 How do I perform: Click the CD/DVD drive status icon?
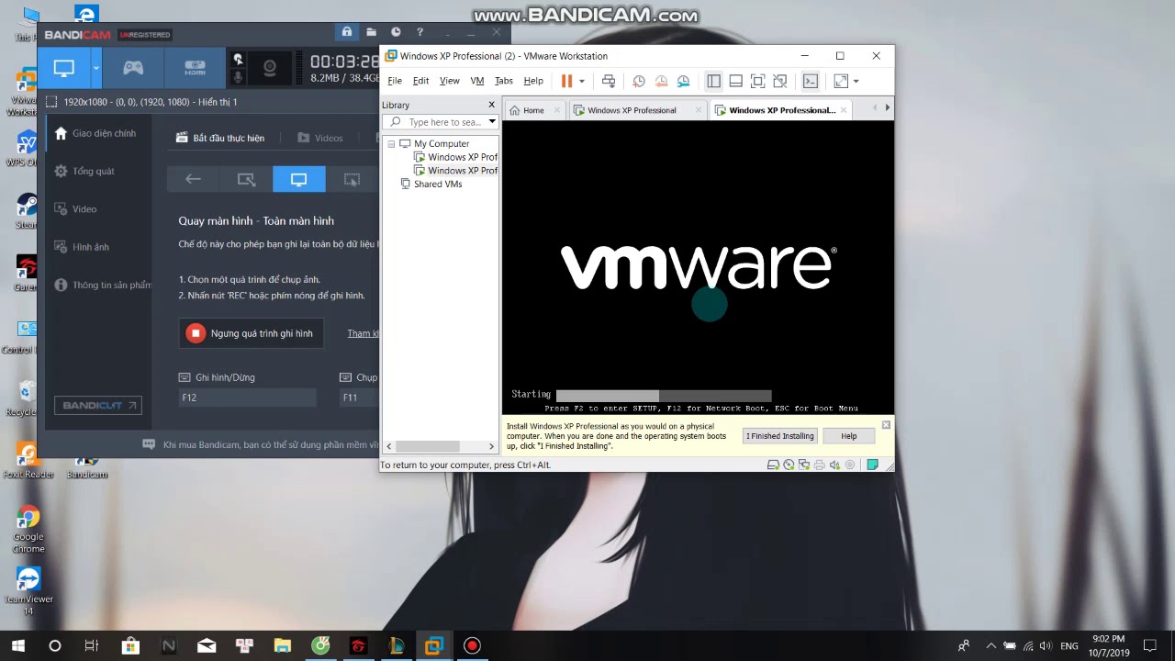point(789,465)
